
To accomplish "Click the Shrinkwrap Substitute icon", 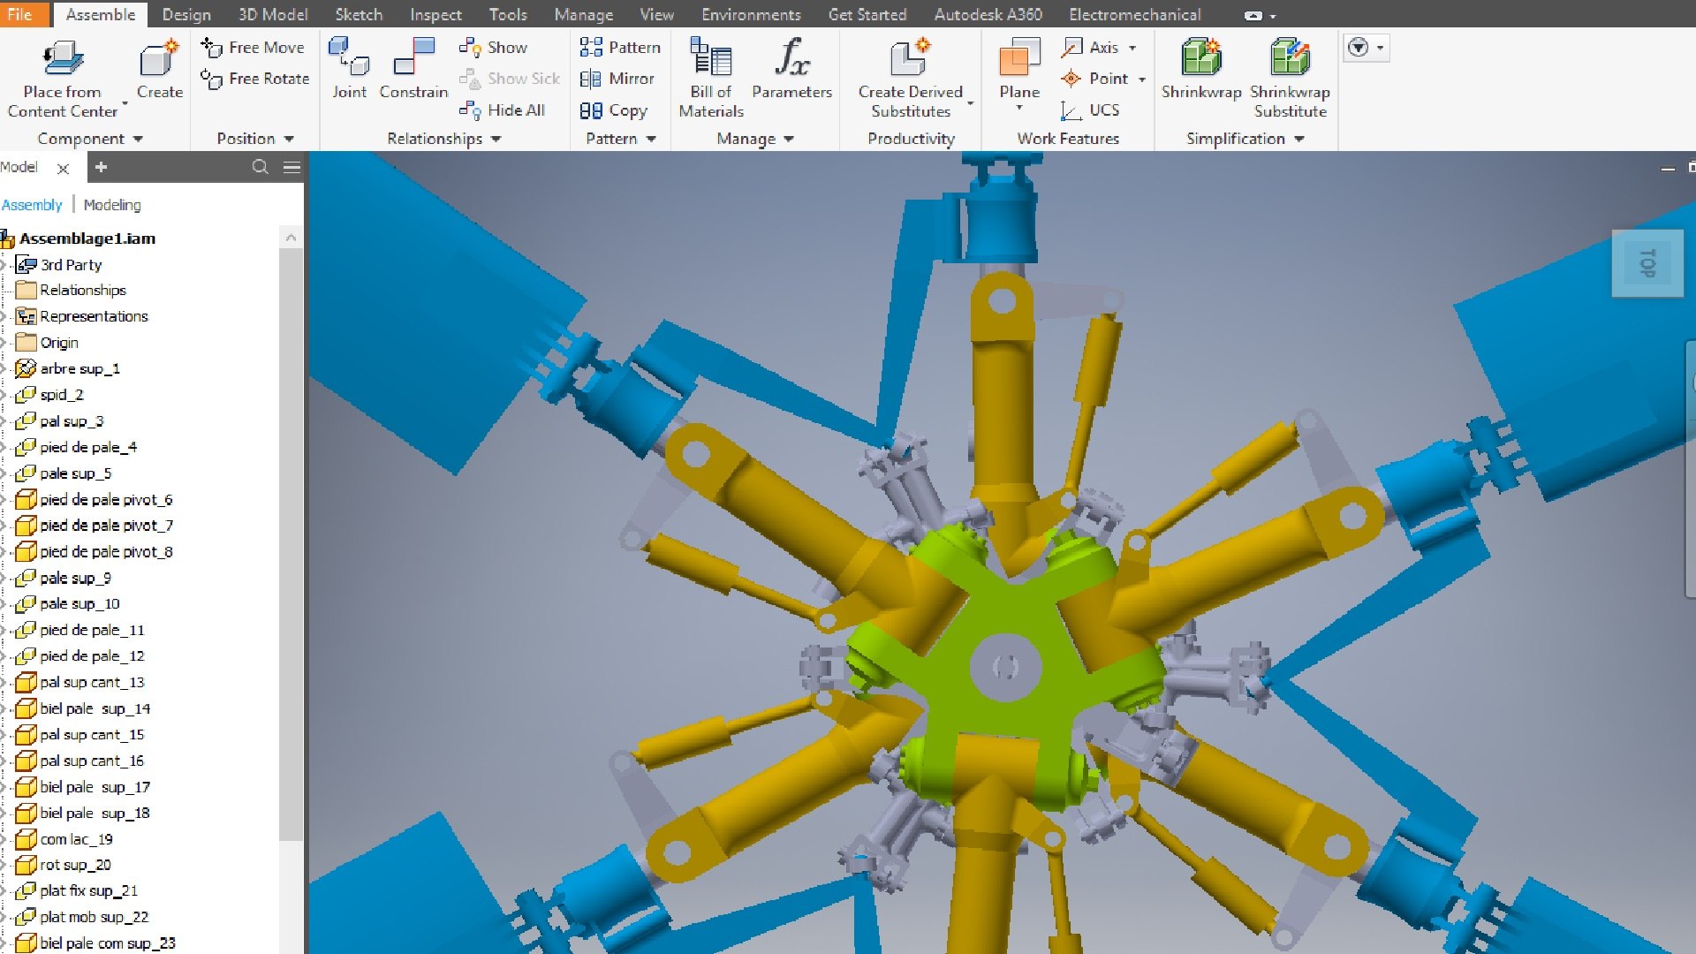I will click(1290, 57).
